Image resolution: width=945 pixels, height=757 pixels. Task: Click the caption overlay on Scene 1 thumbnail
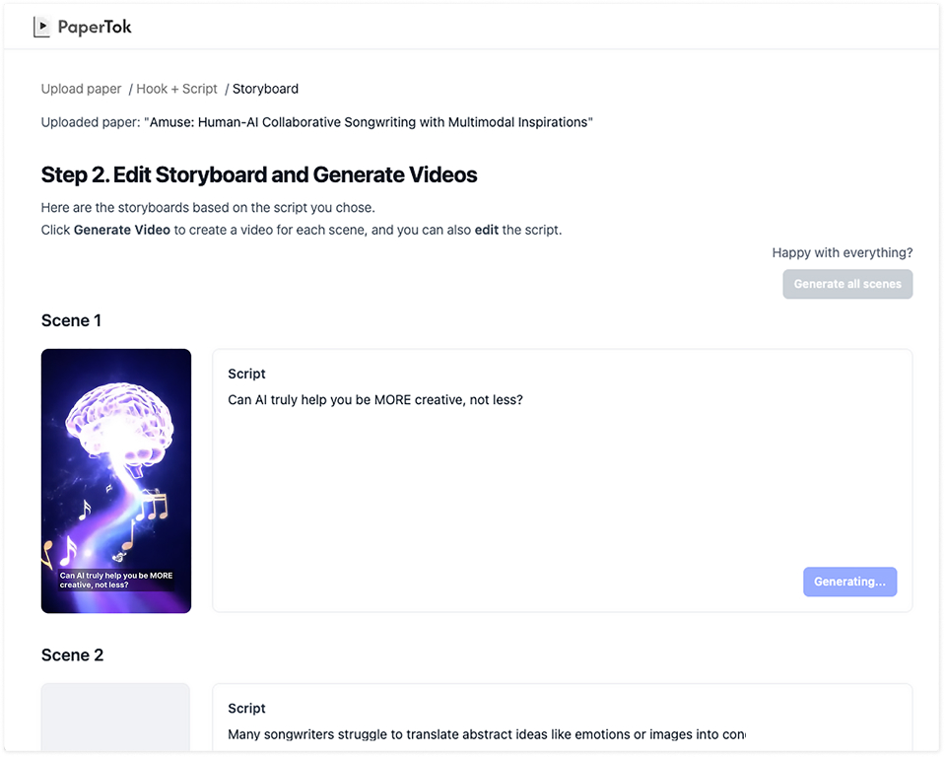pos(116,581)
